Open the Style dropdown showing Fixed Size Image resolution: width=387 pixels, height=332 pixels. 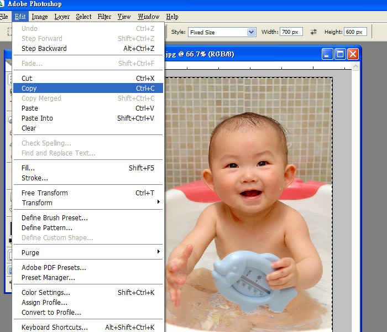coord(221,32)
